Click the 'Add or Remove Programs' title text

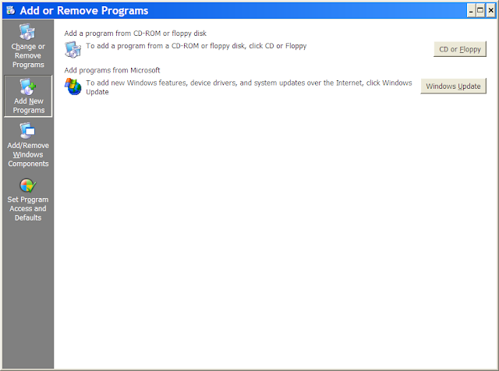point(84,10)
